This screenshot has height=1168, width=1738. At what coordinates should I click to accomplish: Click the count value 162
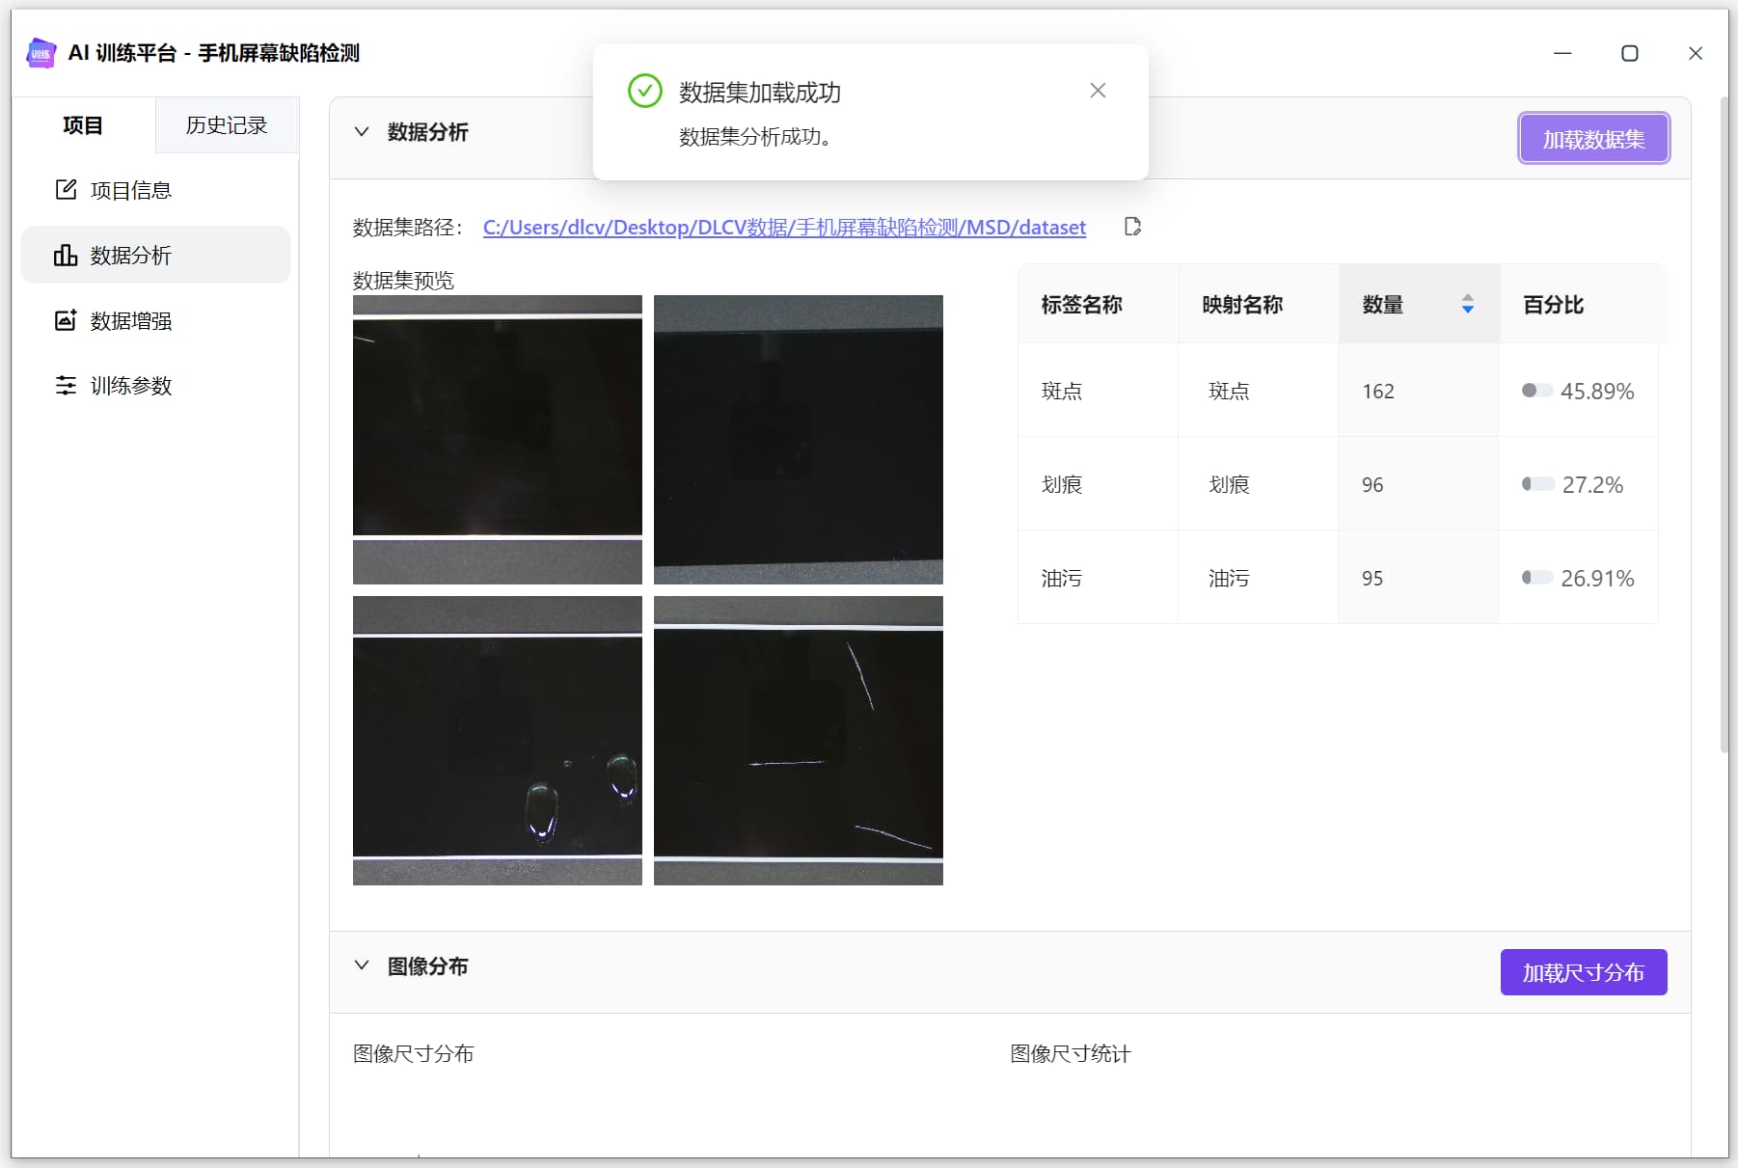1378,391
